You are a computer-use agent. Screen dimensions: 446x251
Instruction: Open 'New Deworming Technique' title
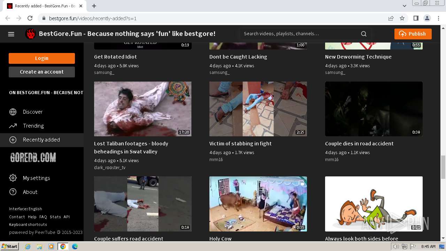358,57
